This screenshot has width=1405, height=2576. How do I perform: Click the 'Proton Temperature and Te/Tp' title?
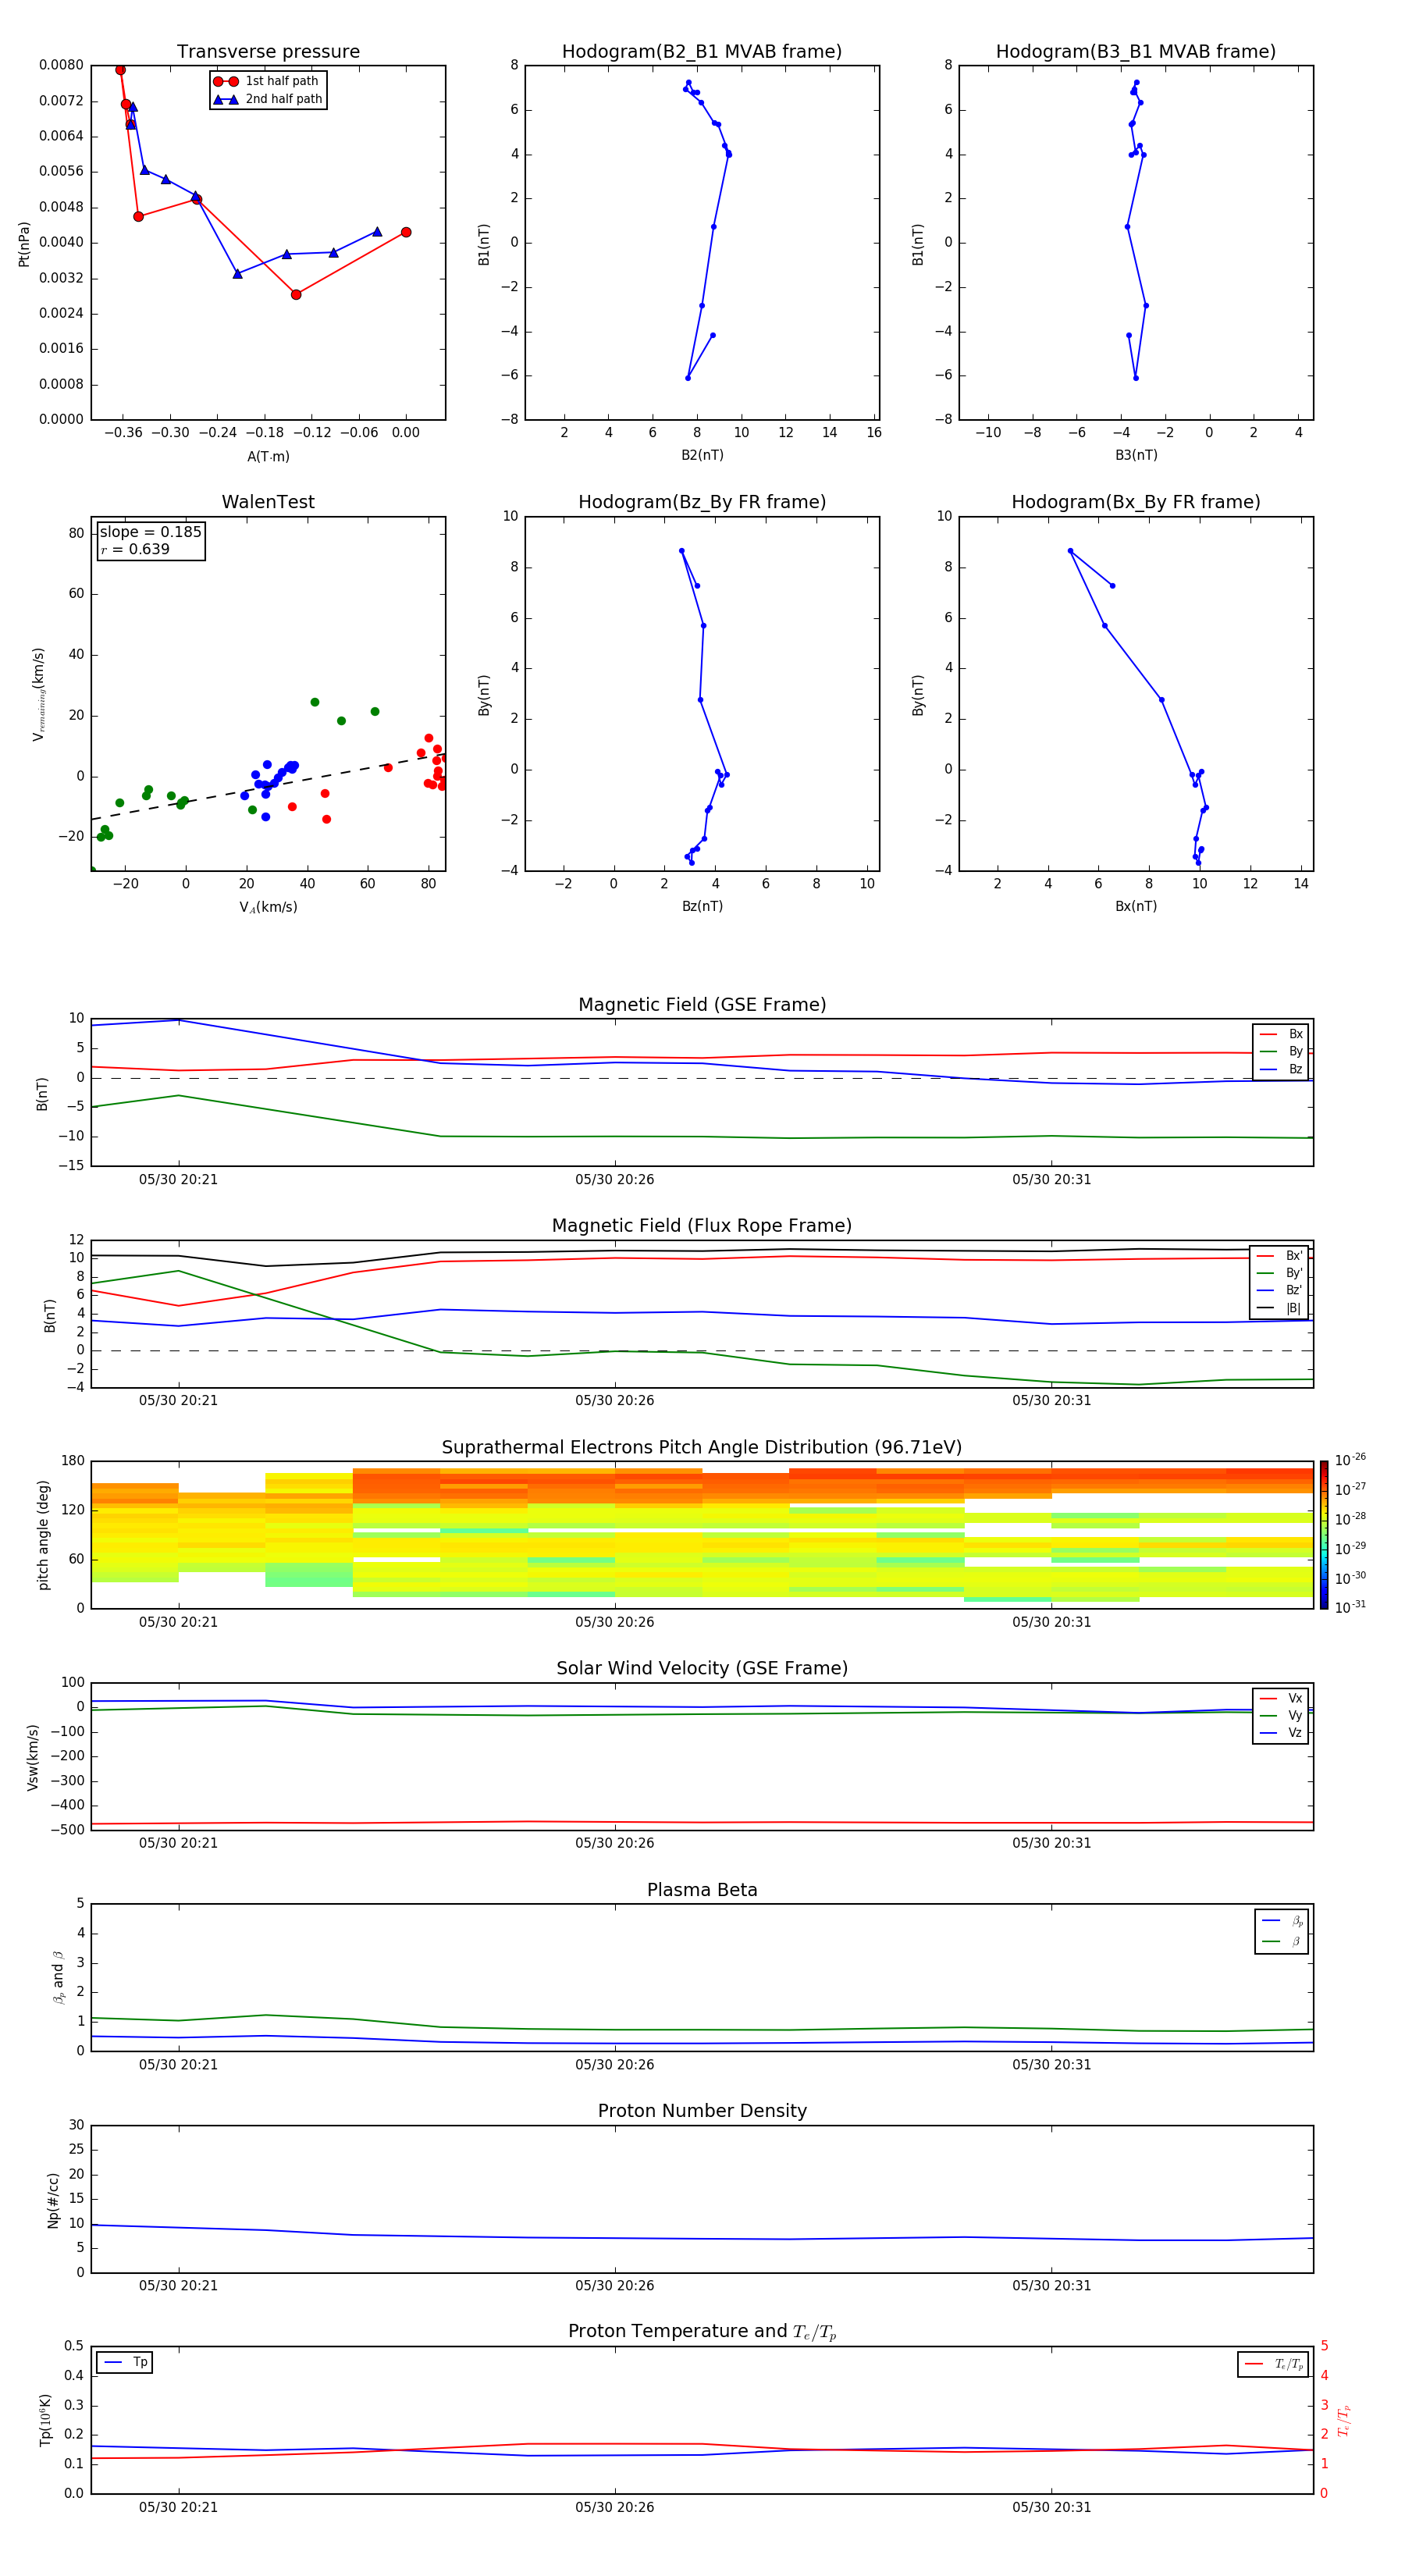702,2333
